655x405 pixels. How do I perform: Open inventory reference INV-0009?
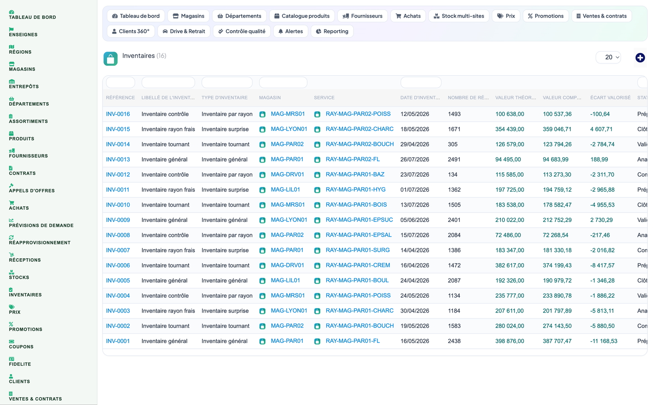coord(118,220)
